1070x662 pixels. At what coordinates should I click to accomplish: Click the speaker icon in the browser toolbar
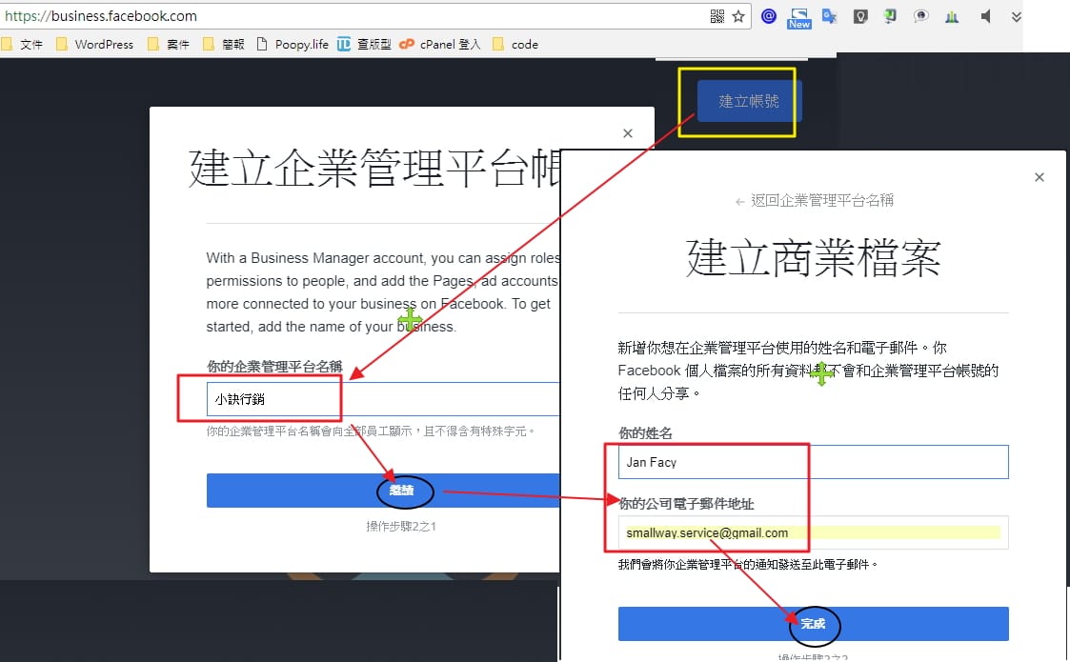tap(985, 16)
